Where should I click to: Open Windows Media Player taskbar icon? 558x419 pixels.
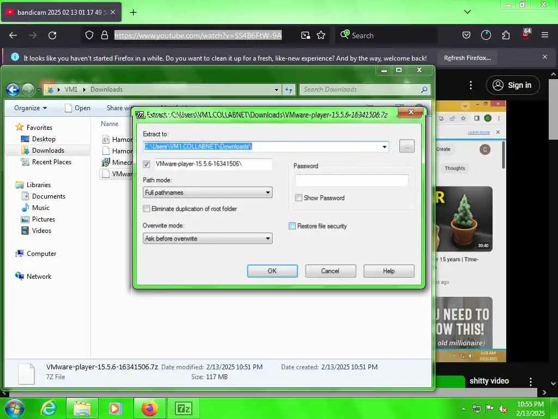click(x=115, y=408)
